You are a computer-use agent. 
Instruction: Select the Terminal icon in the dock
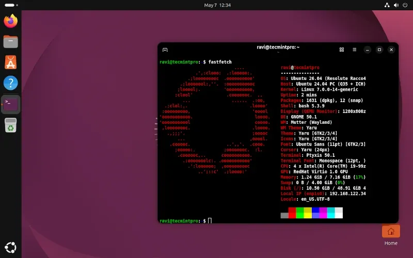pos(10,104)
